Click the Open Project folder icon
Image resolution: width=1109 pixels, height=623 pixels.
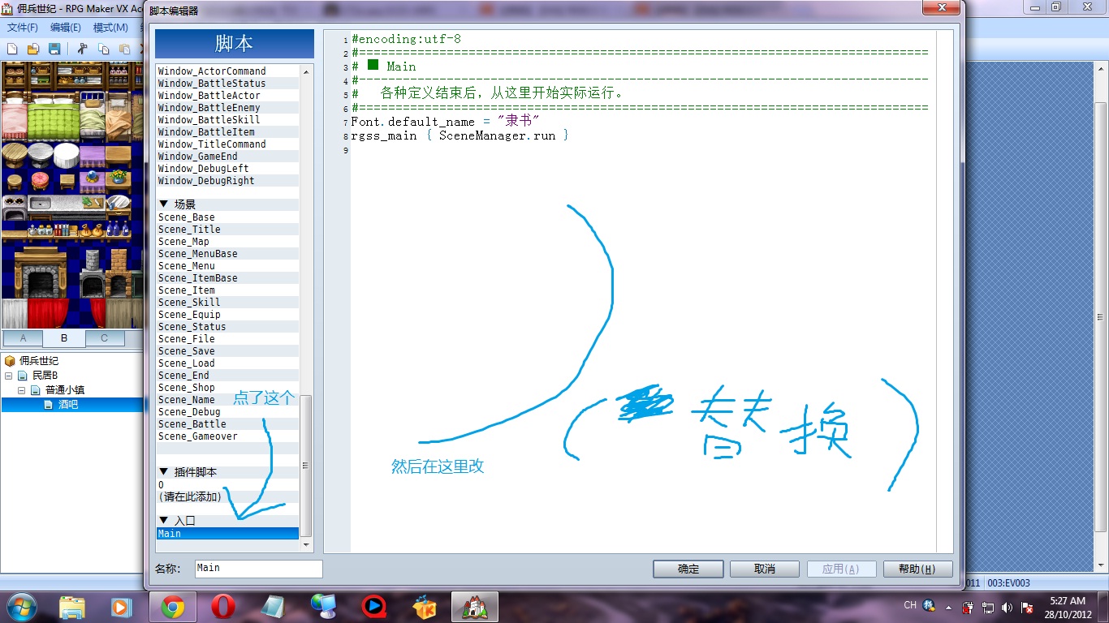pyautogui.click(x=33, y=49)
